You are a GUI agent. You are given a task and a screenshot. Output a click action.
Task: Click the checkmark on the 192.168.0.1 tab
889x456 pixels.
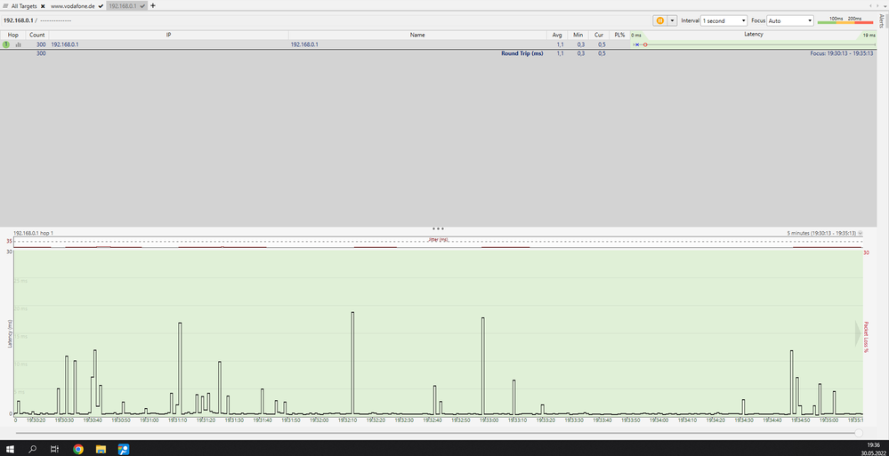[143, 5]
